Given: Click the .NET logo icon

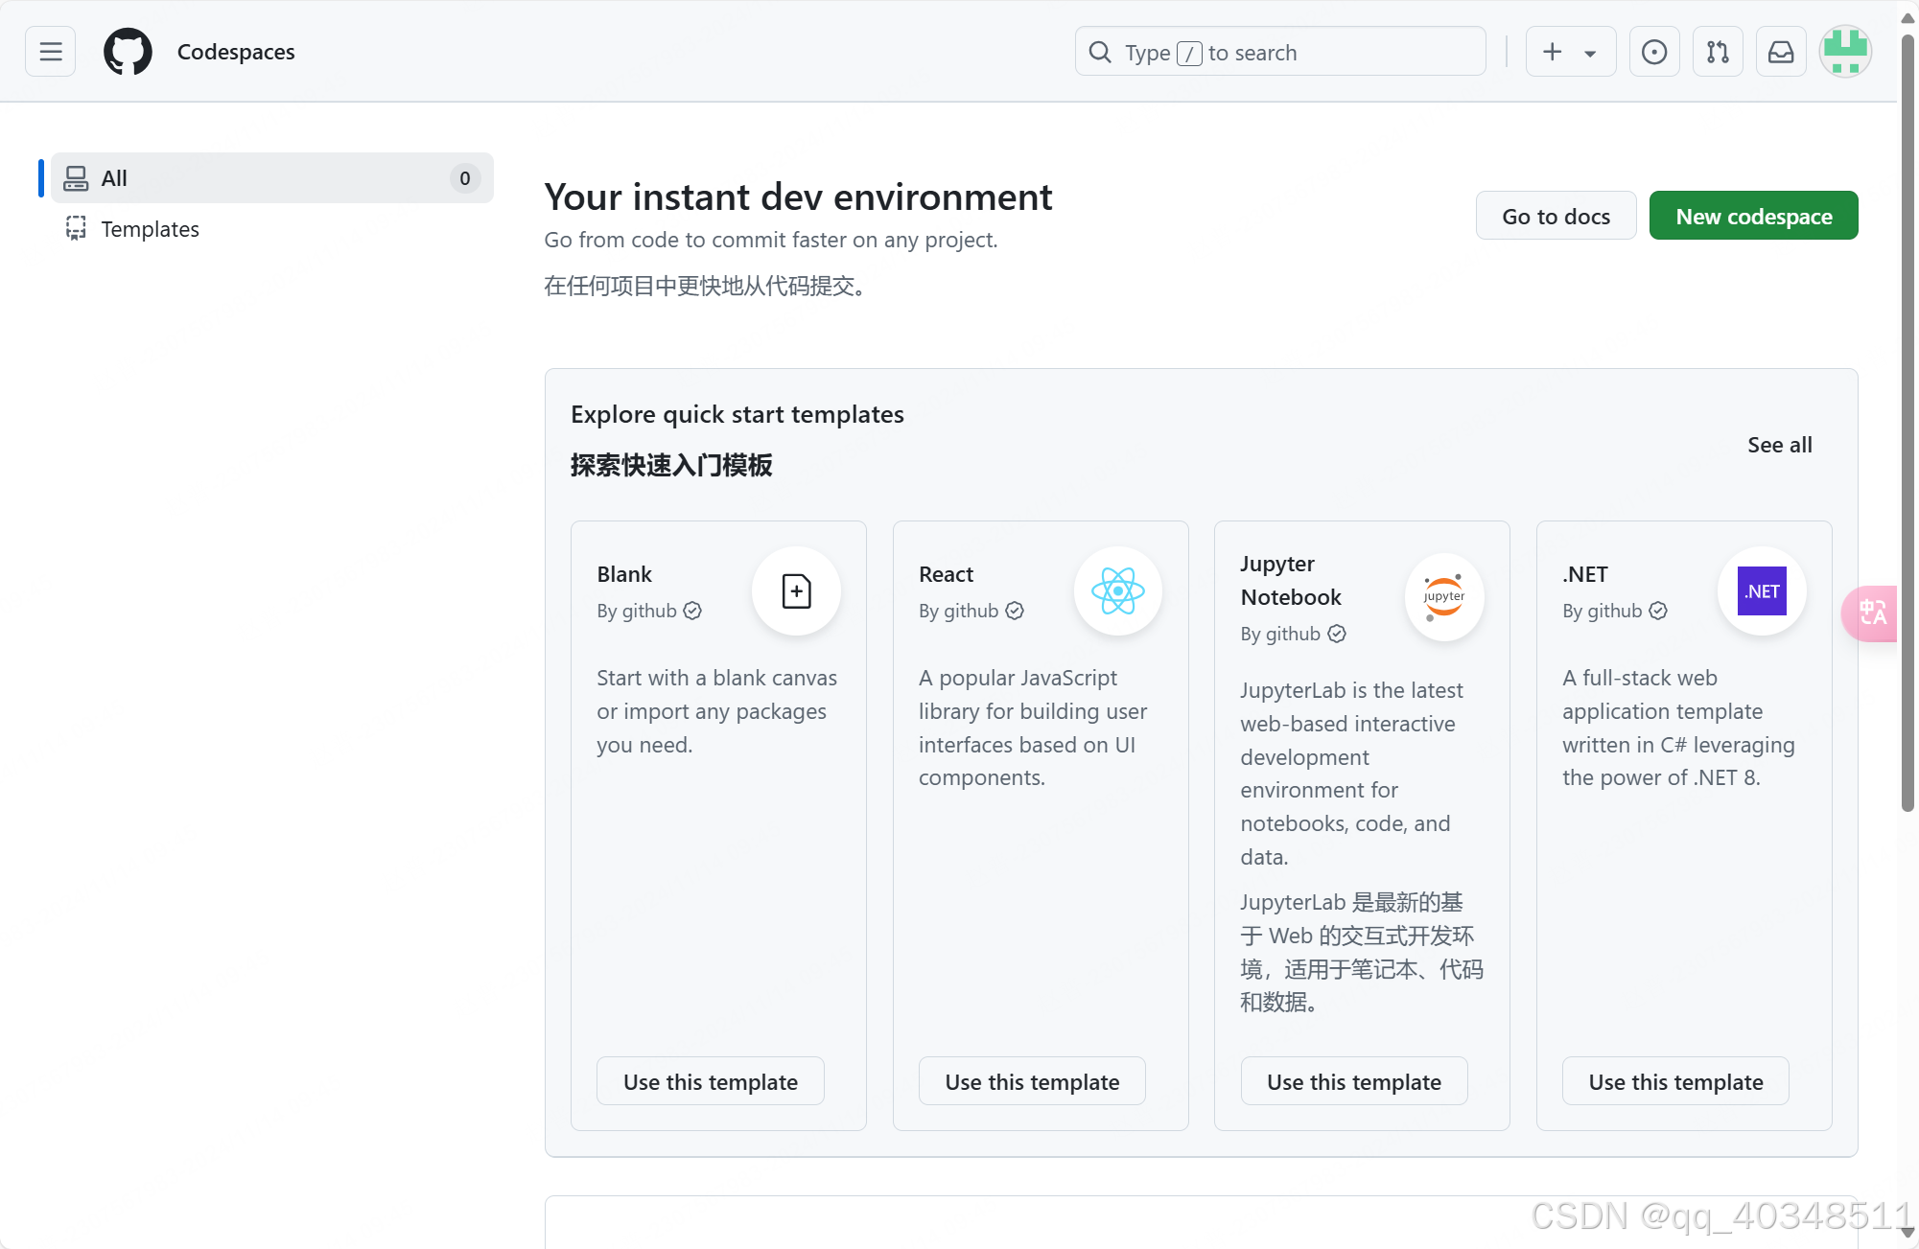Looking at the screenshot, I should pos(1762,591).
